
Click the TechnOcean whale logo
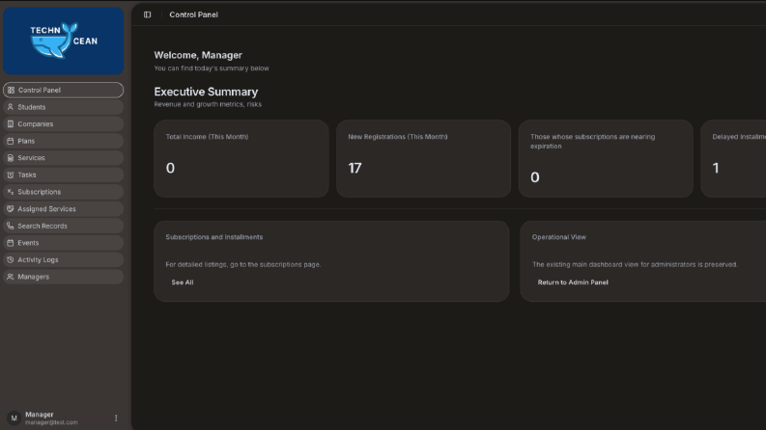[63, 40]
